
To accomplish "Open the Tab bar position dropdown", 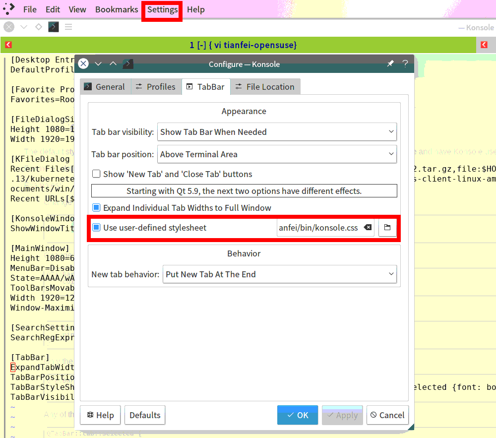I will click(x=277, y=154).
